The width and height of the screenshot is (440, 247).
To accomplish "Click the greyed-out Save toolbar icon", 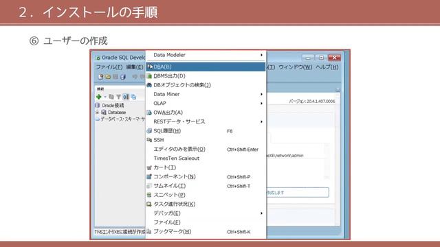I will (115, 76).
